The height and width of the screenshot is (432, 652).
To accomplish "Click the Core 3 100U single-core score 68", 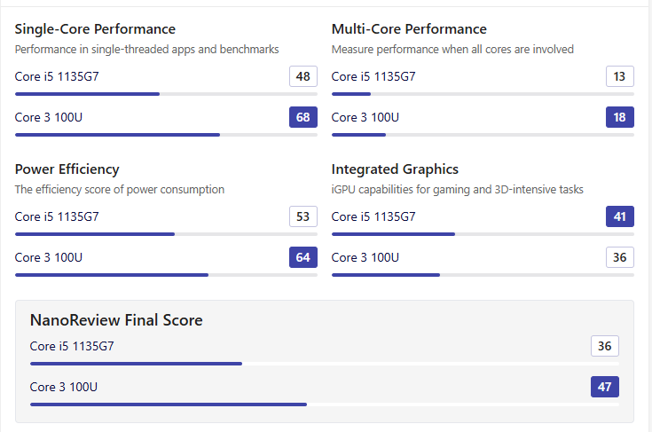I will (303, 117).
